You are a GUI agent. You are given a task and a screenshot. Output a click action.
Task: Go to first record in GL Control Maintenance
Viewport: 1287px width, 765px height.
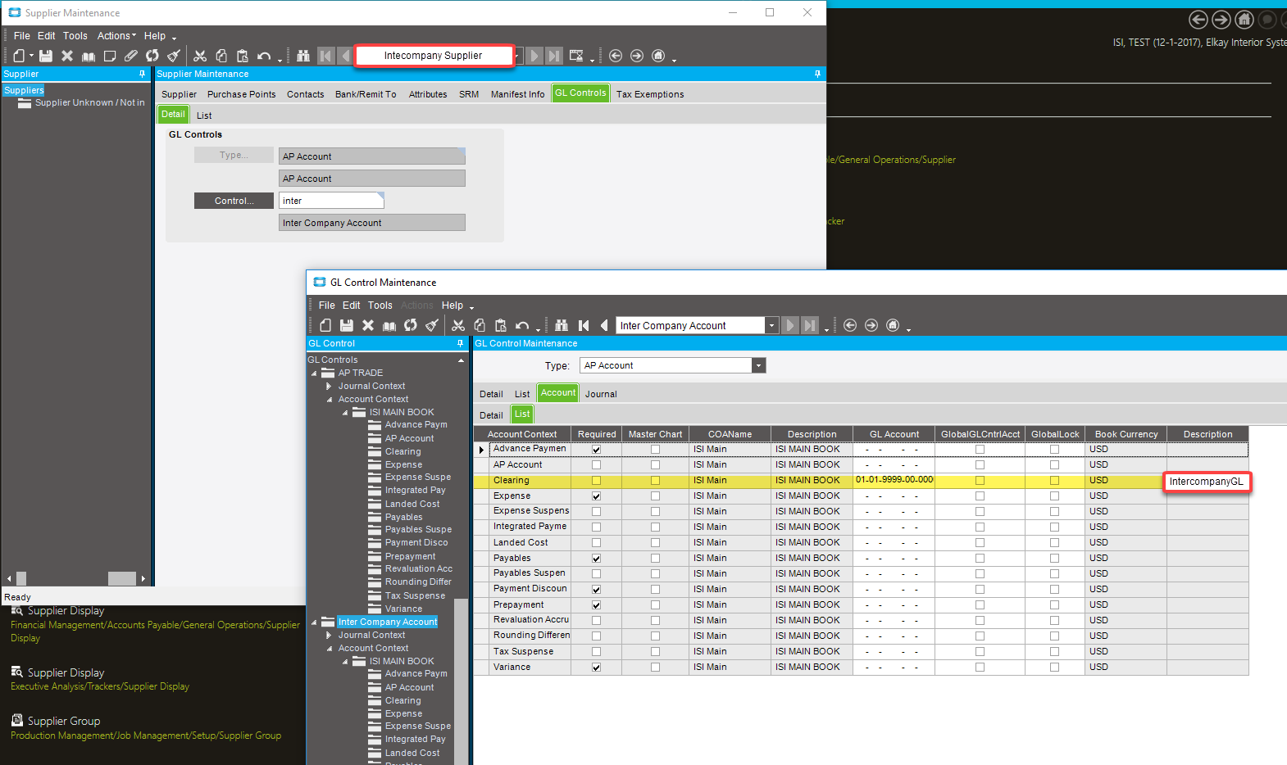click(x=584, y=325)
